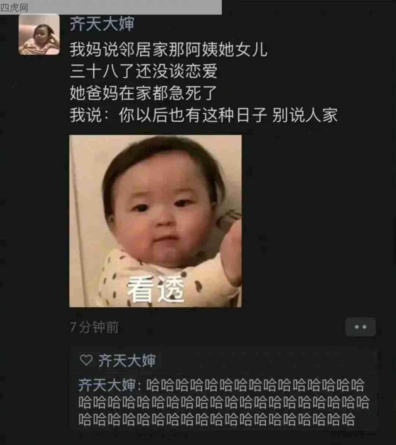Click the 四虎网 watermark label
Viewport: 396px width, 445px height.
[x=14, y=8]
